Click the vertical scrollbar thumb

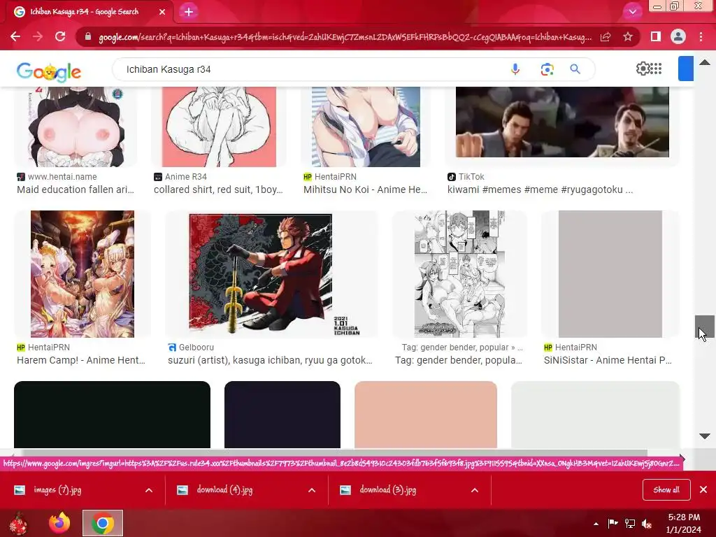click(705, 326)
